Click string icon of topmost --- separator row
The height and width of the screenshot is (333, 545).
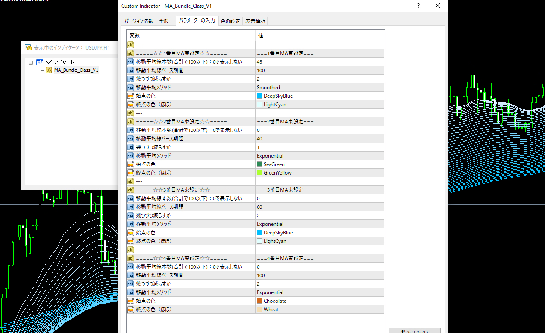131,45
